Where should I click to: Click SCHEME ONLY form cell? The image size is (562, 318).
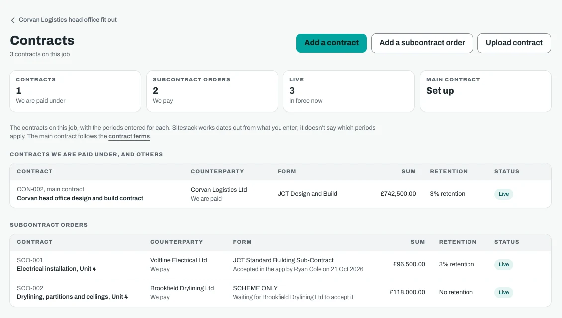pyautogui.click(x=255, y=288)
